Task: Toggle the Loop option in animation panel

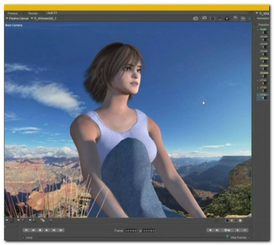Action: pyautogui.click(x=29, y=237)
